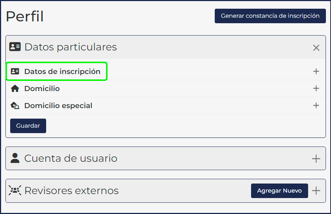Expand Domicilio especial using its plus sign
This screenshot has width=331, height=214.
(x=316, y=106)
